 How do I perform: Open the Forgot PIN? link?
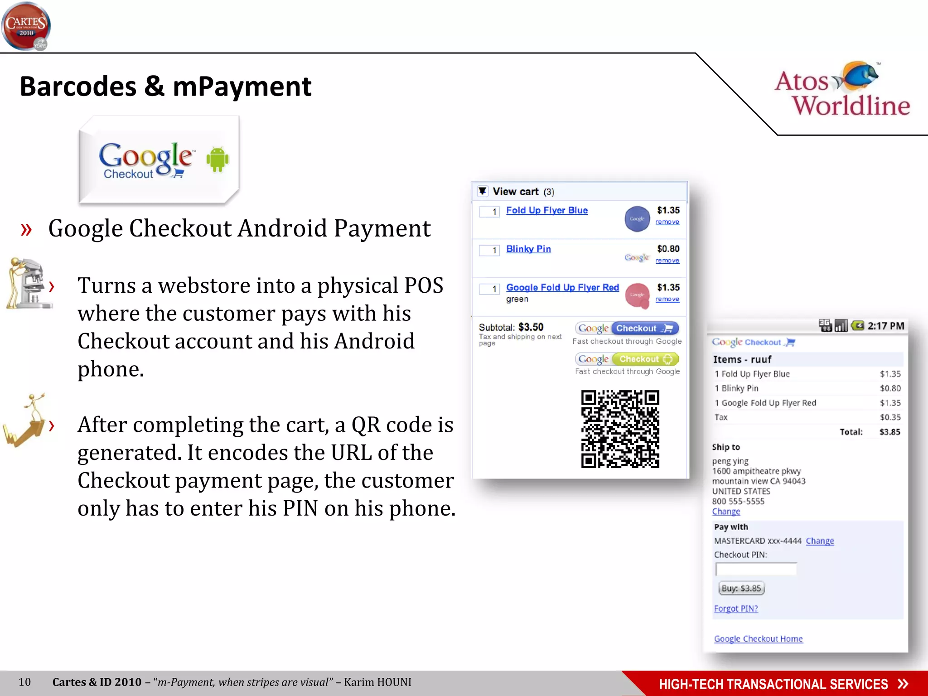736,609
